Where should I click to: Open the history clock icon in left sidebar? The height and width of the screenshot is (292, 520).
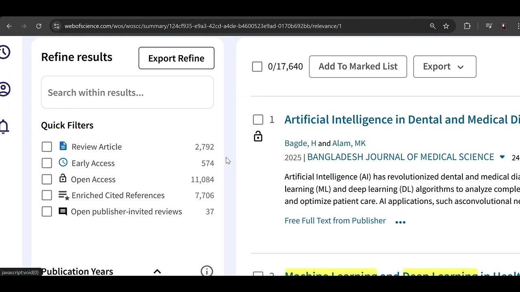4,52
